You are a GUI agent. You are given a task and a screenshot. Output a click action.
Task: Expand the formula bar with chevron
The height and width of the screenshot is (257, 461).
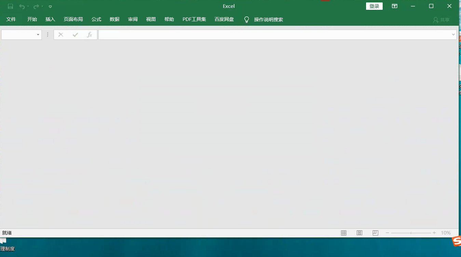[453, 35]
